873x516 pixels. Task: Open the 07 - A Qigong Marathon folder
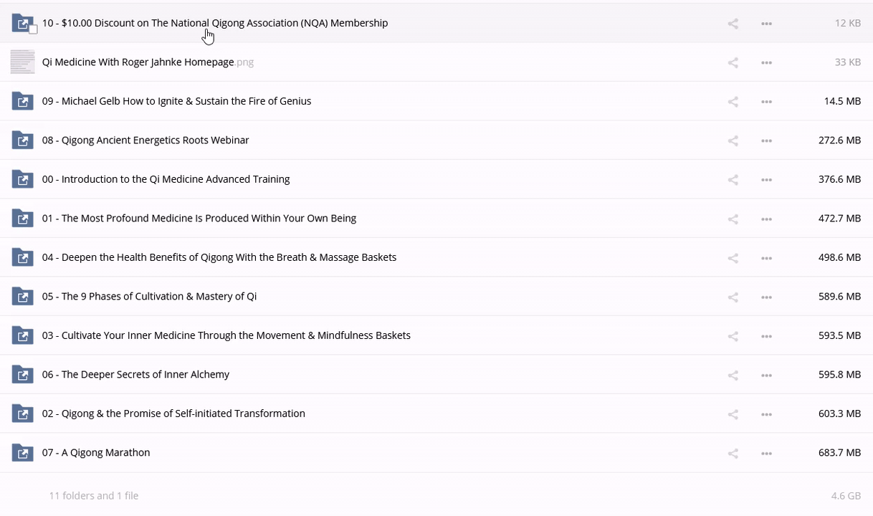[x=96, y=453]
